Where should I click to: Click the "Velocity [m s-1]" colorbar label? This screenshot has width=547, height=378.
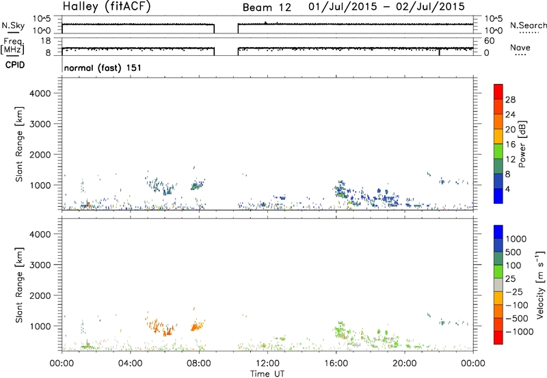[x=541, y=285]
